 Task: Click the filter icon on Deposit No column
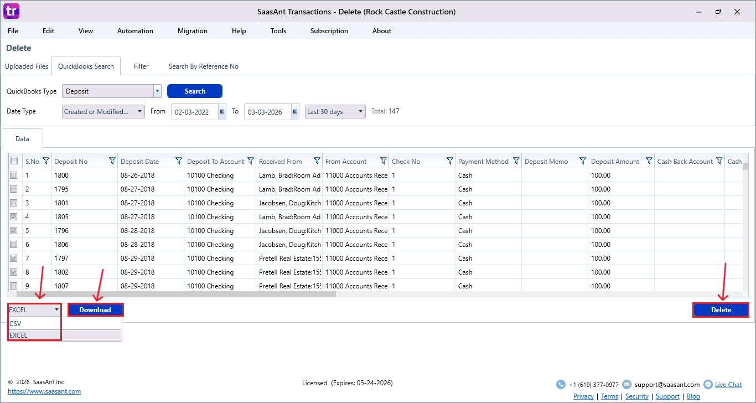(112, 161)
